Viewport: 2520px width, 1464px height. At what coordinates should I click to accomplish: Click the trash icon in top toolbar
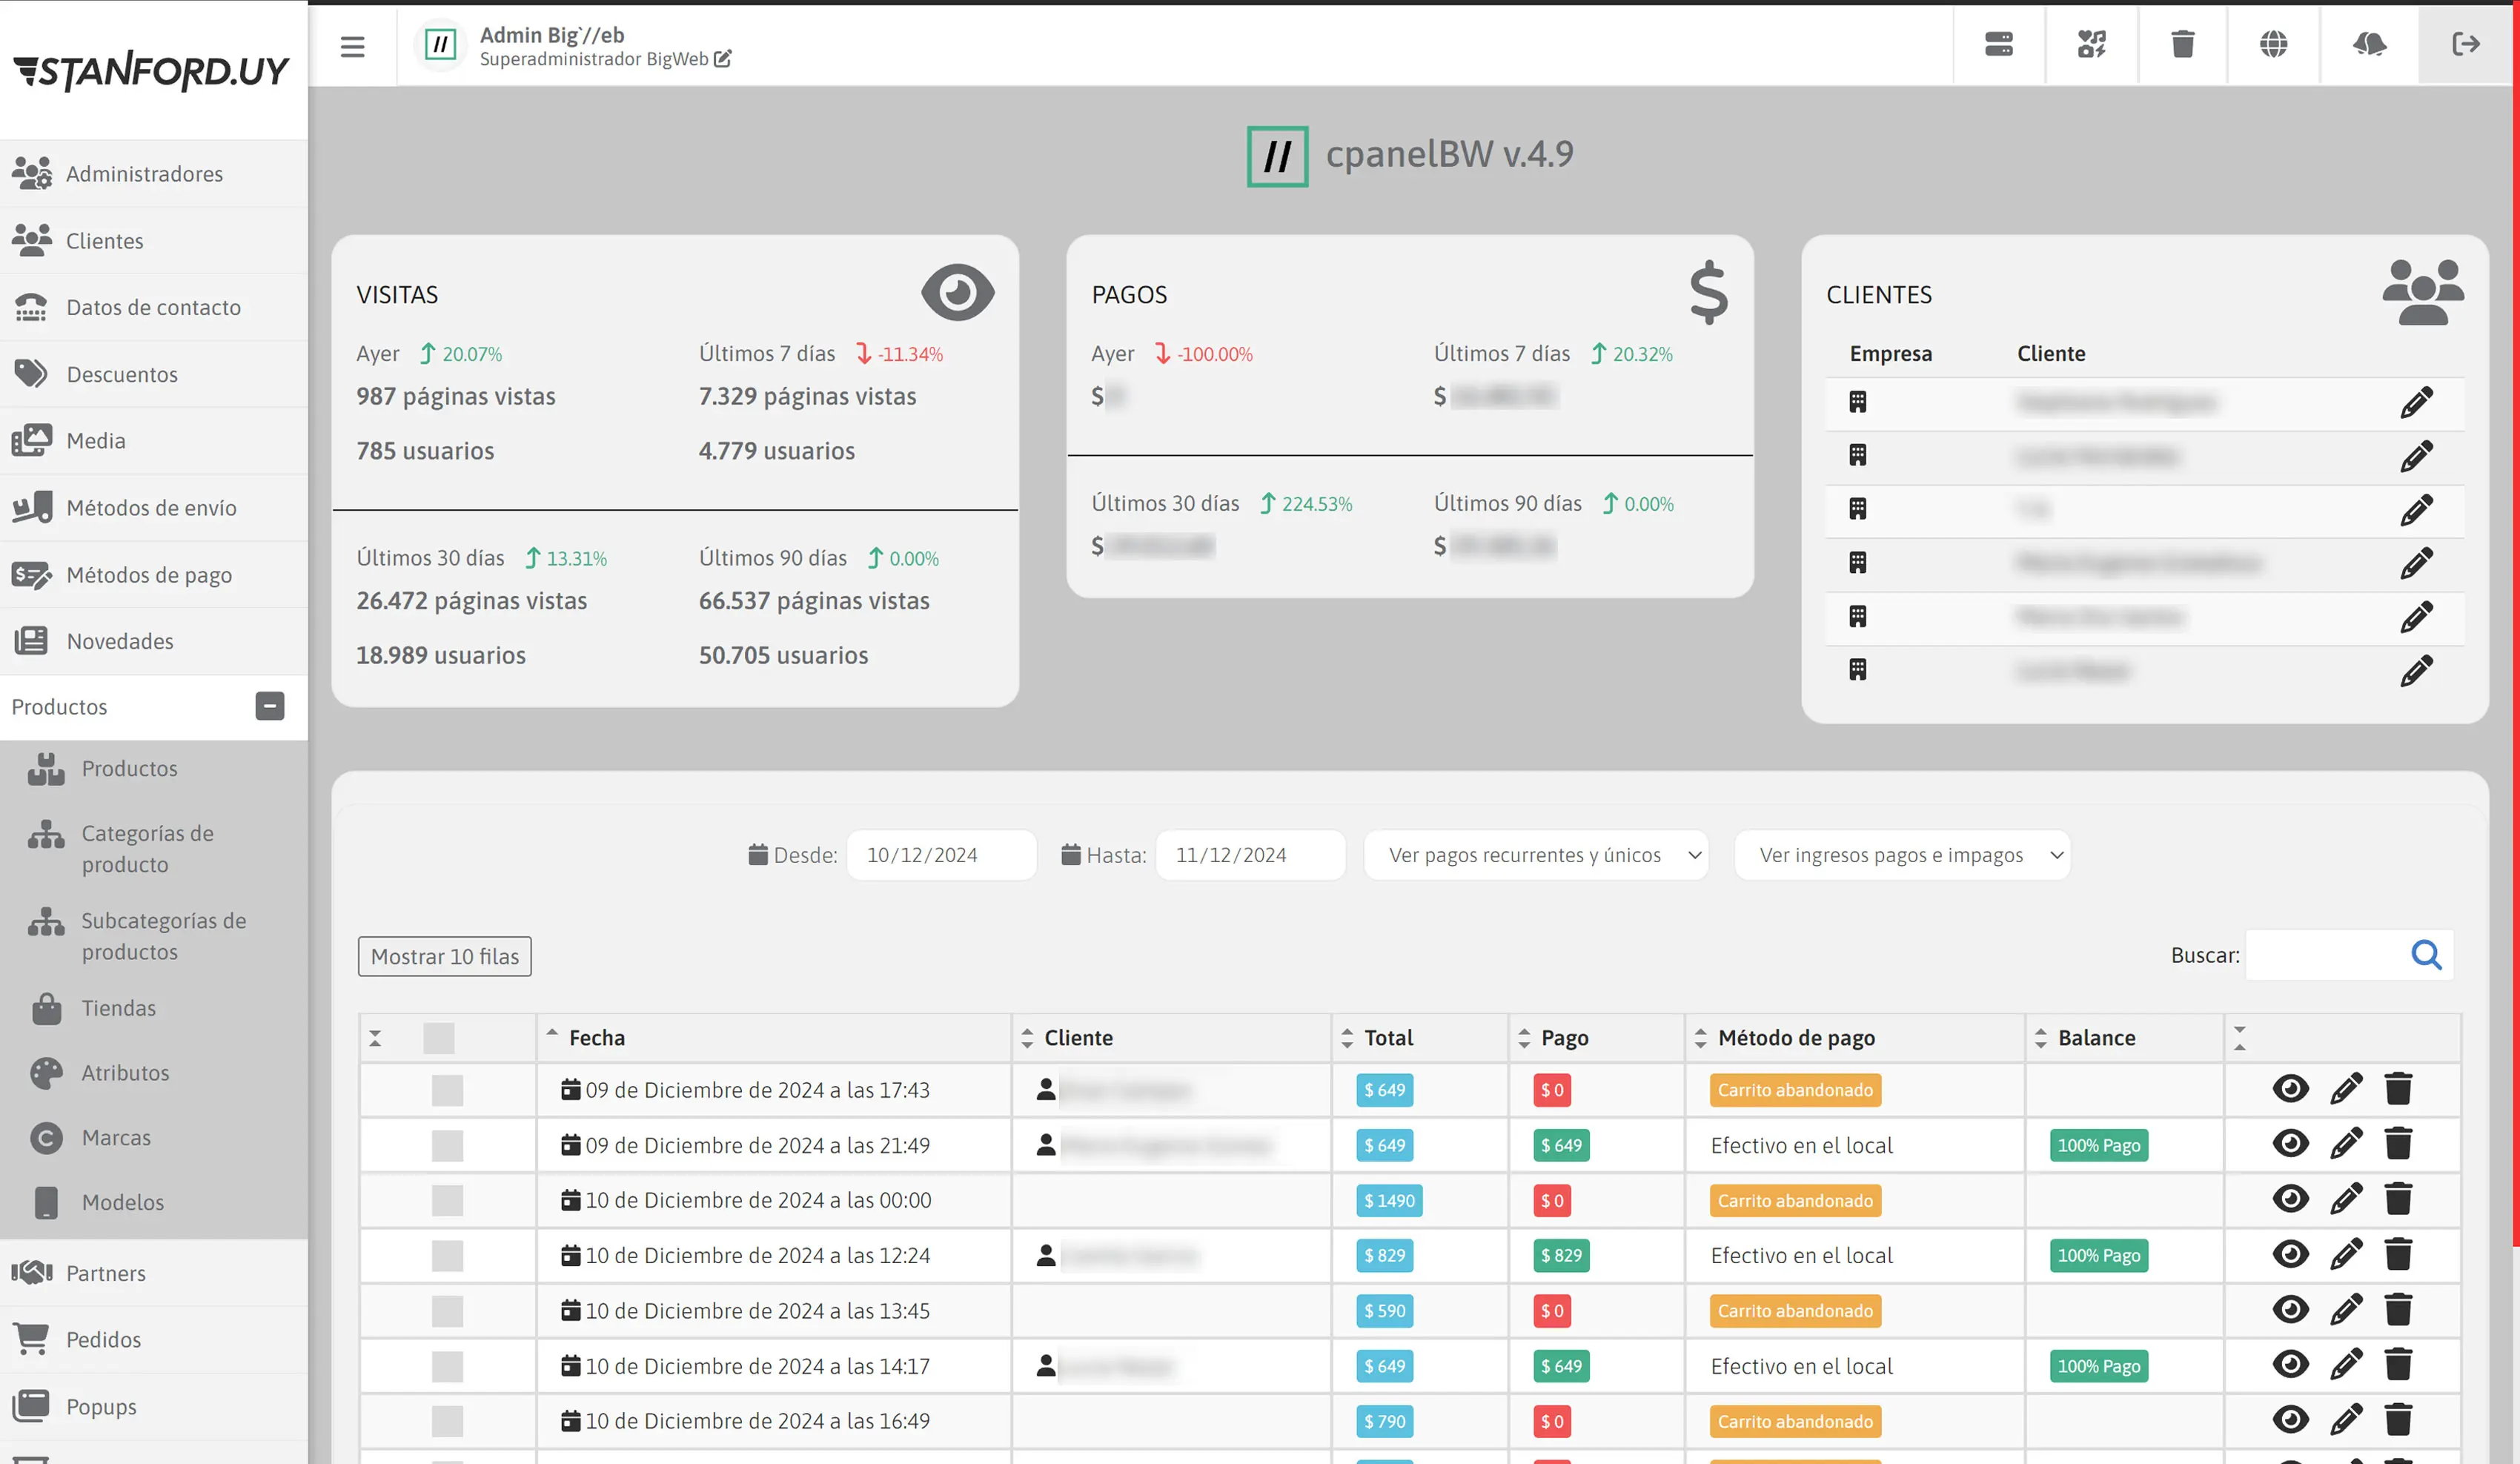[x=2182, y=44]
